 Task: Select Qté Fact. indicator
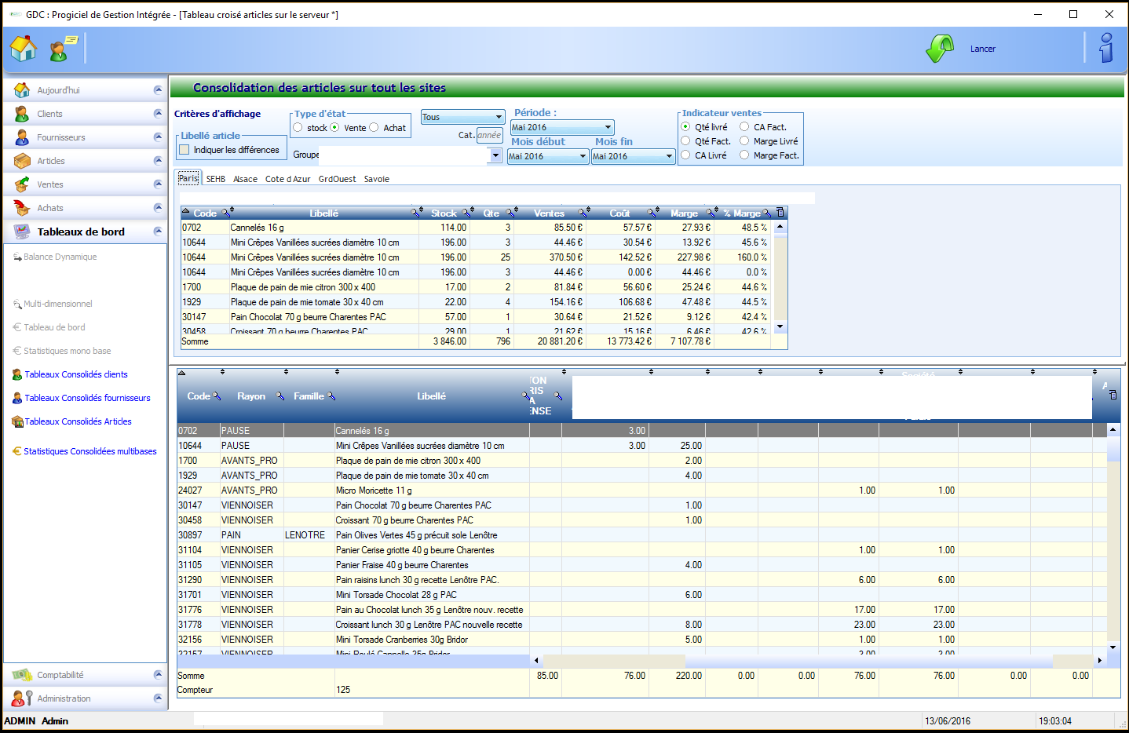click(685, 140)
